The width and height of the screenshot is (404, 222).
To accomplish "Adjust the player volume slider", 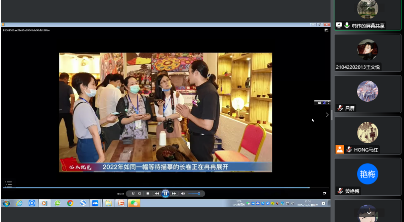I will 194,194.
